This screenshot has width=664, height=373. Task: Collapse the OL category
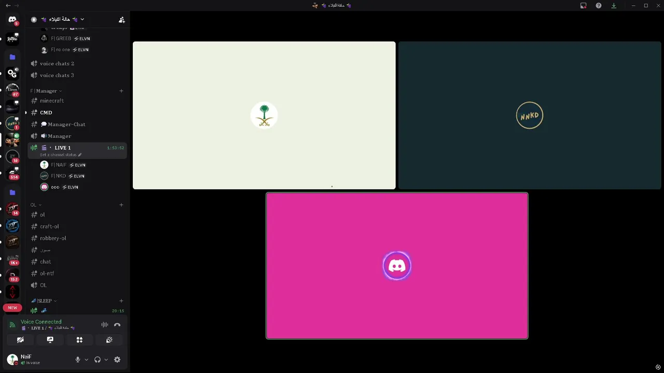35,205
